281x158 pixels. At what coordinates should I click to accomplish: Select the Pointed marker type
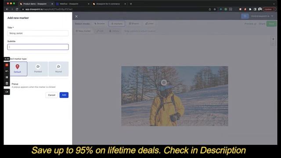pyautogui.click(x=38, y=69)
